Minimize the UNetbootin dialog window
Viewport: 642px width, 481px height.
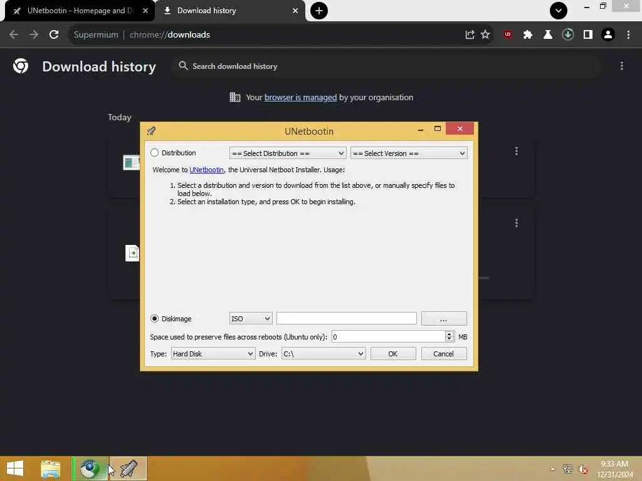[x=421, y=129]
